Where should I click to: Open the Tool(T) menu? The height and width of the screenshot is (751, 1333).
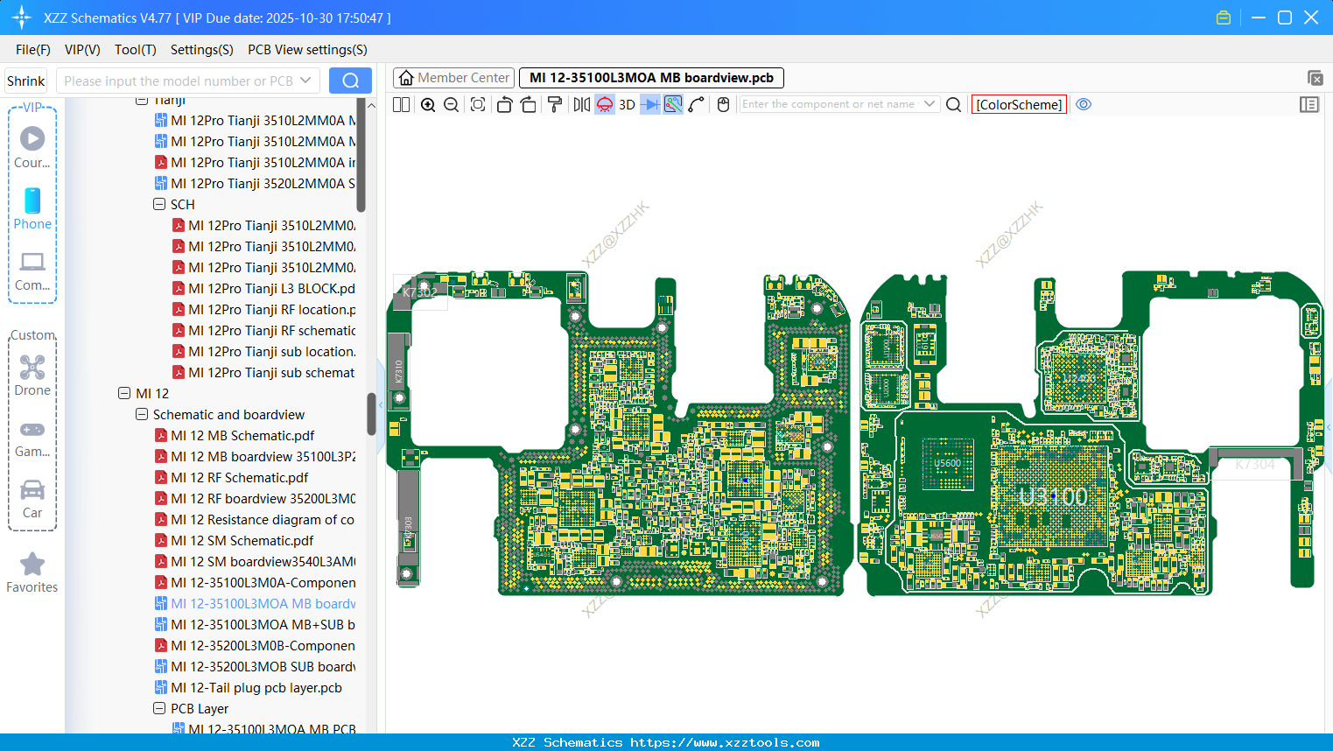(135, 50)
